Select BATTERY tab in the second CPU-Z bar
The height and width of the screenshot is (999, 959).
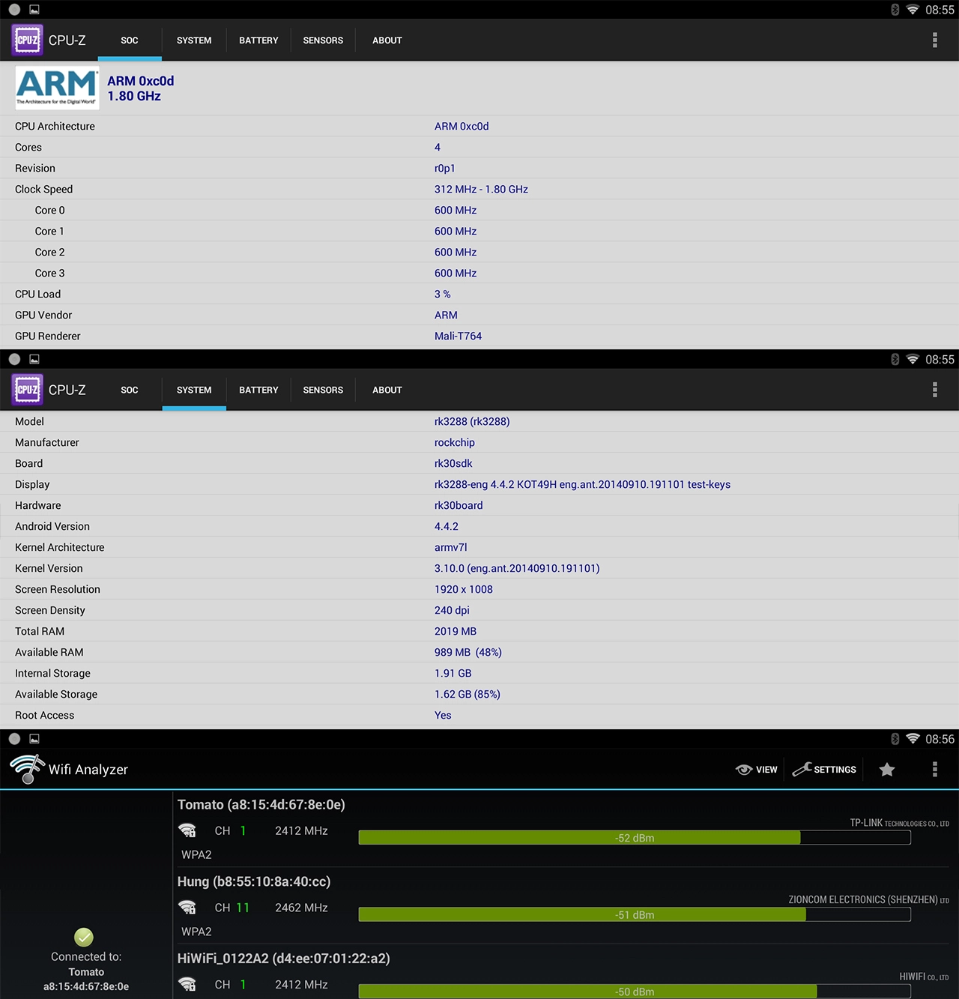258,390
